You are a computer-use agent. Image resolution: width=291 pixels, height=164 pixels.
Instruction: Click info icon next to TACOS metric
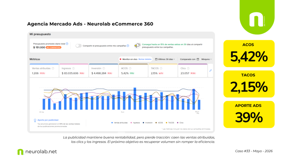pos(161,68)
